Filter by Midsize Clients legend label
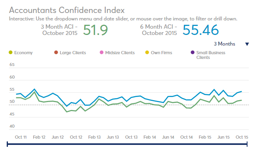This screenshot has width=255, height=150. (120, 53)
